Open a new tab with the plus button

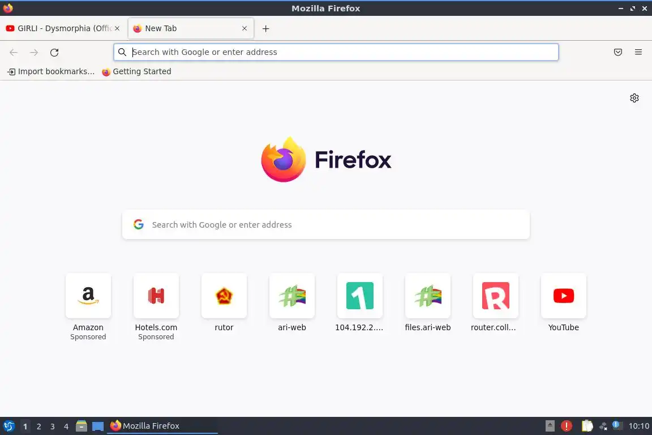[x=265, y=28]
